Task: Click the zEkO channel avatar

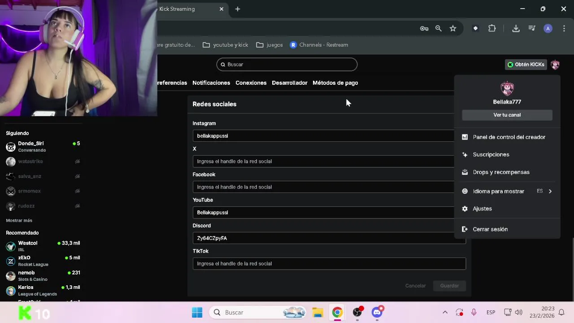Action: [x=11, y=261]
